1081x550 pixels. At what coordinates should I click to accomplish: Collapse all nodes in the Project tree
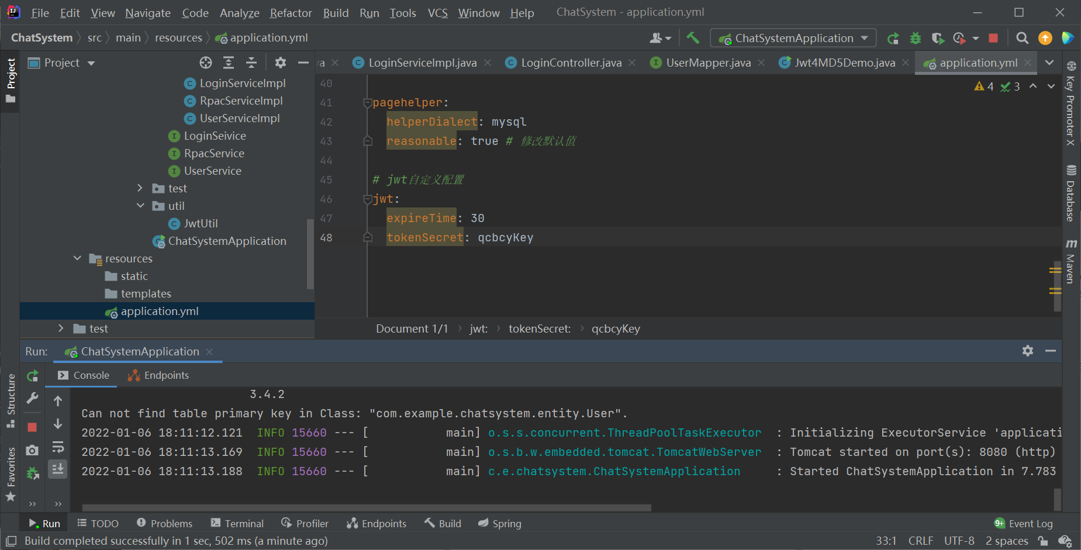(251, 63)
